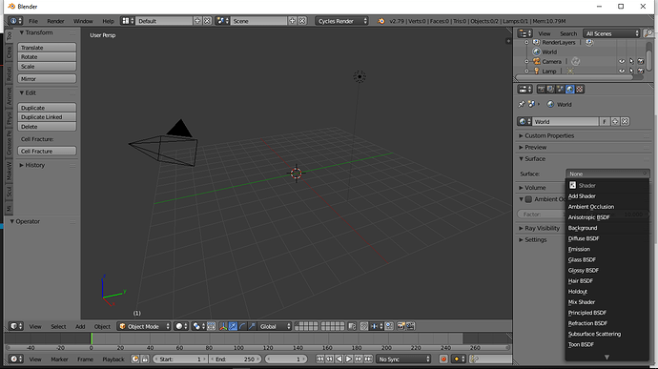Screen dimensions: 658x369
Task: Open the Object Mode dropdown
Action: point(144,326)
